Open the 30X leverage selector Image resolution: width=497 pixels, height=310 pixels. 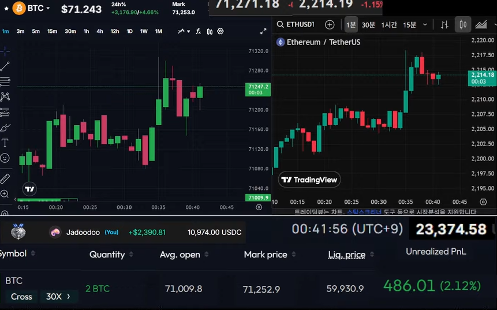(x=58, y=297)
